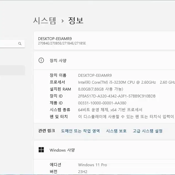175x175 pixels.
Task: Click model text 270B4E/270B5E/271B4E/271B5E
Action: click(x=62, y=43)
